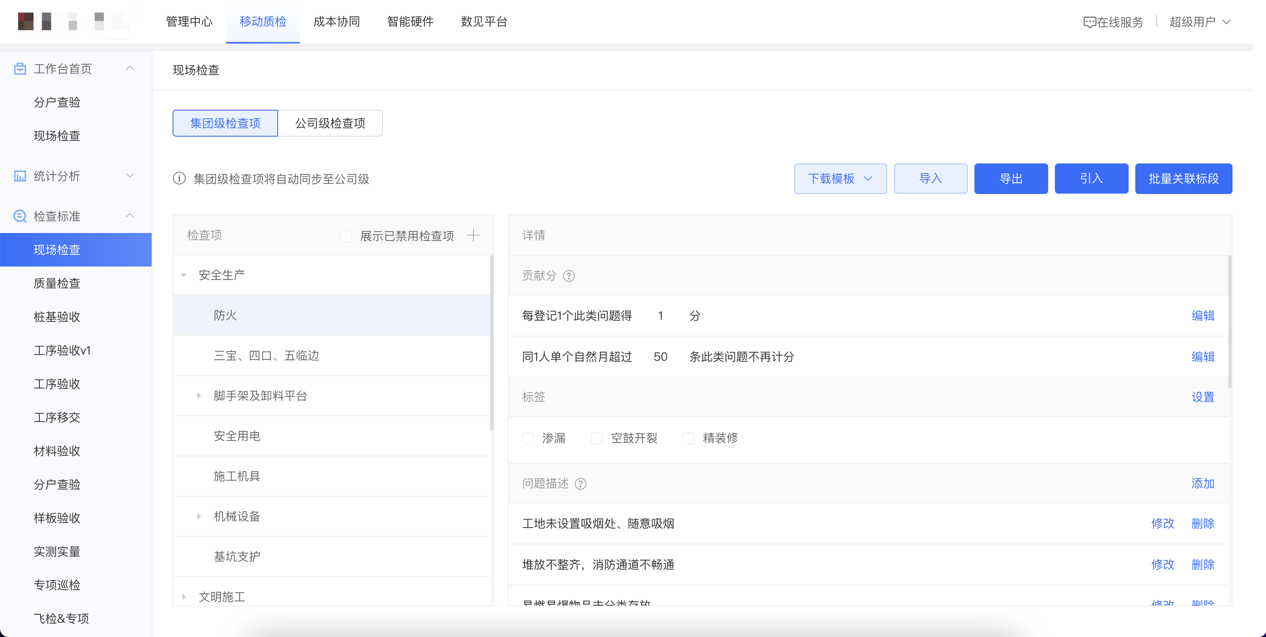The width and height of the screenshot is (1266, 637).
Task: Select the 移动质检 top menu
Action: (x=263, y=22)
